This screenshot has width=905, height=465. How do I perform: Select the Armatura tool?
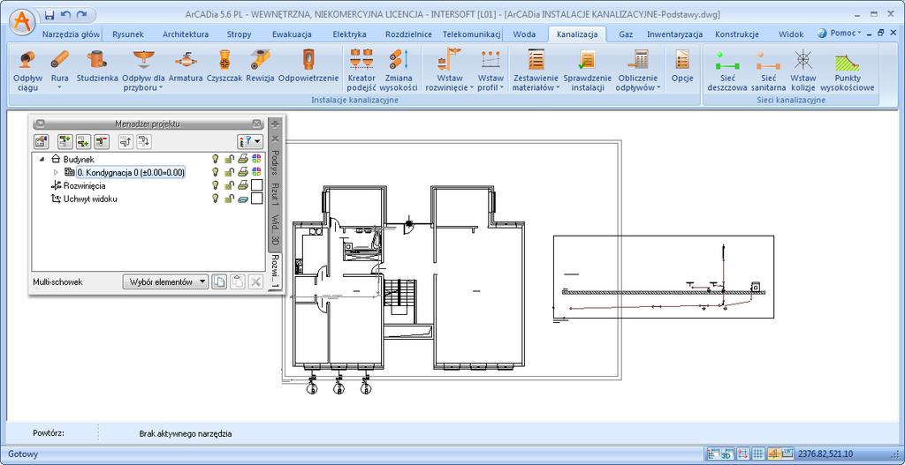coord(186,65)
